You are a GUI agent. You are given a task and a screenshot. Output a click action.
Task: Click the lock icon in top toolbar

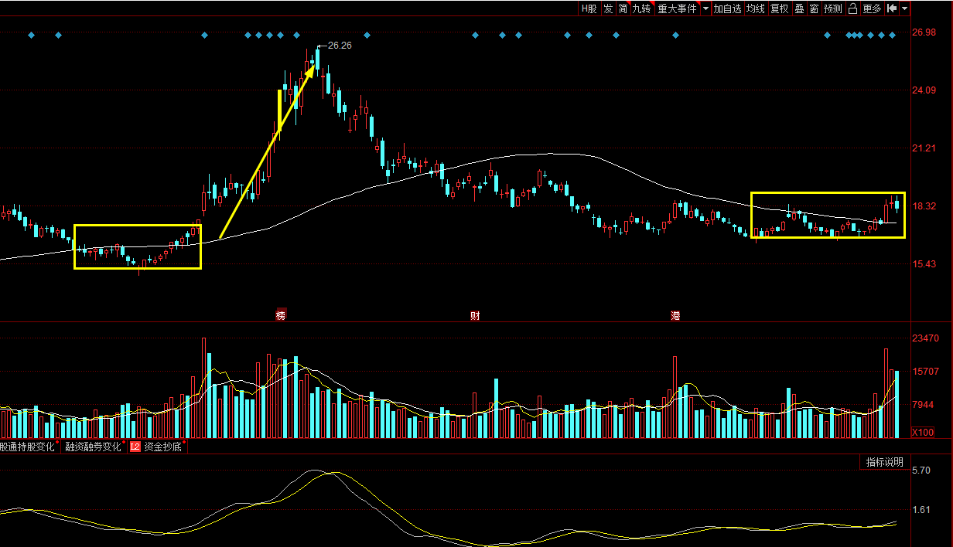[x=852, y=8]
